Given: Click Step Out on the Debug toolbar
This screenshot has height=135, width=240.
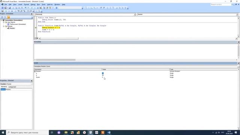Looking at the screenshot, I should (x=24, y=11).
